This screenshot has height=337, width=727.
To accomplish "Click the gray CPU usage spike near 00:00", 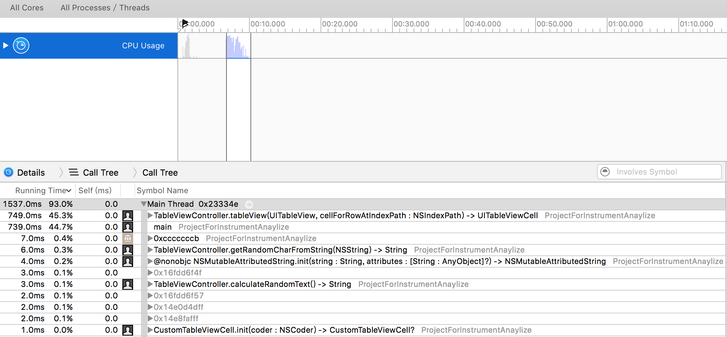I will point(187,47).
